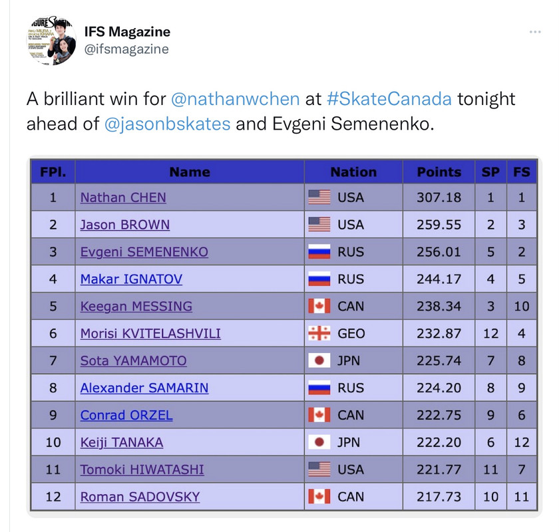Open the @nathanwchen mention

(x=236, y=99)
